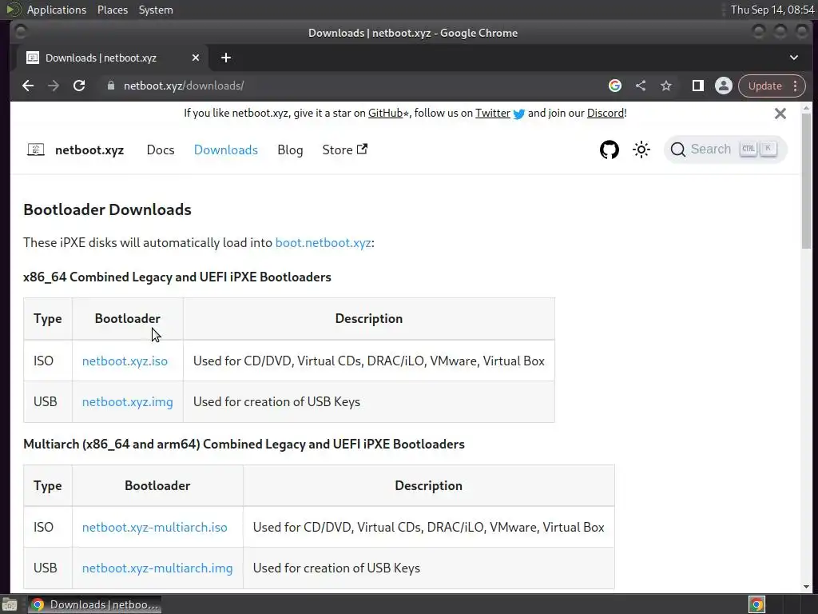Image resolution: width=818 pixels, height=614 pixels.
Task: Open the Docs nav item
Action: (161, 150)
